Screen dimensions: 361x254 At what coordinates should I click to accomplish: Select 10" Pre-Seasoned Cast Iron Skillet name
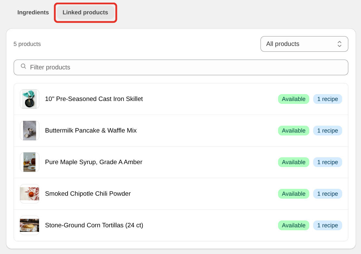tap(94, 99)
